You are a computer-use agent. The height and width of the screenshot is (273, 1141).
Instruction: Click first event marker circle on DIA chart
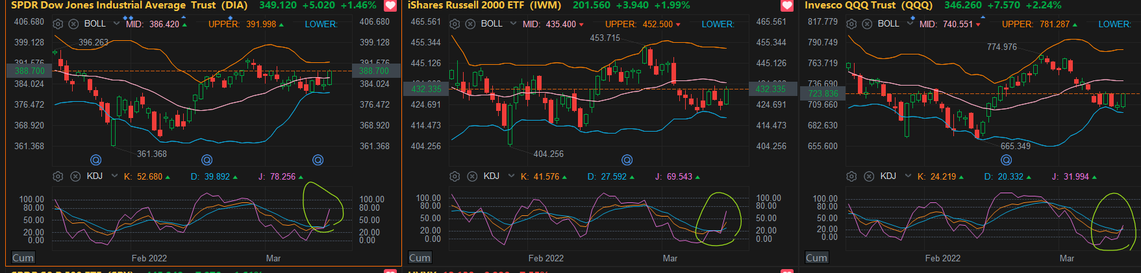click(x=95, y=160)
